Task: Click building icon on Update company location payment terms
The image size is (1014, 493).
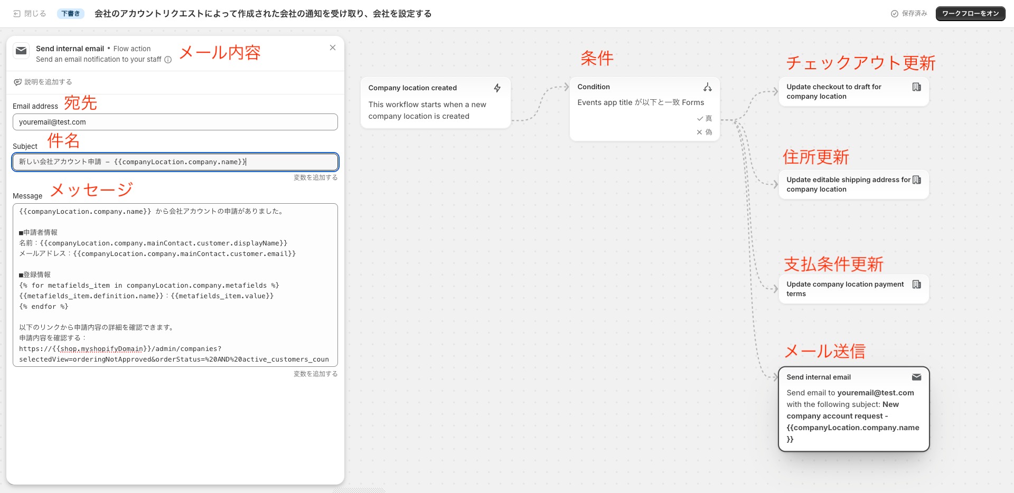Action: tap(916, 285)
